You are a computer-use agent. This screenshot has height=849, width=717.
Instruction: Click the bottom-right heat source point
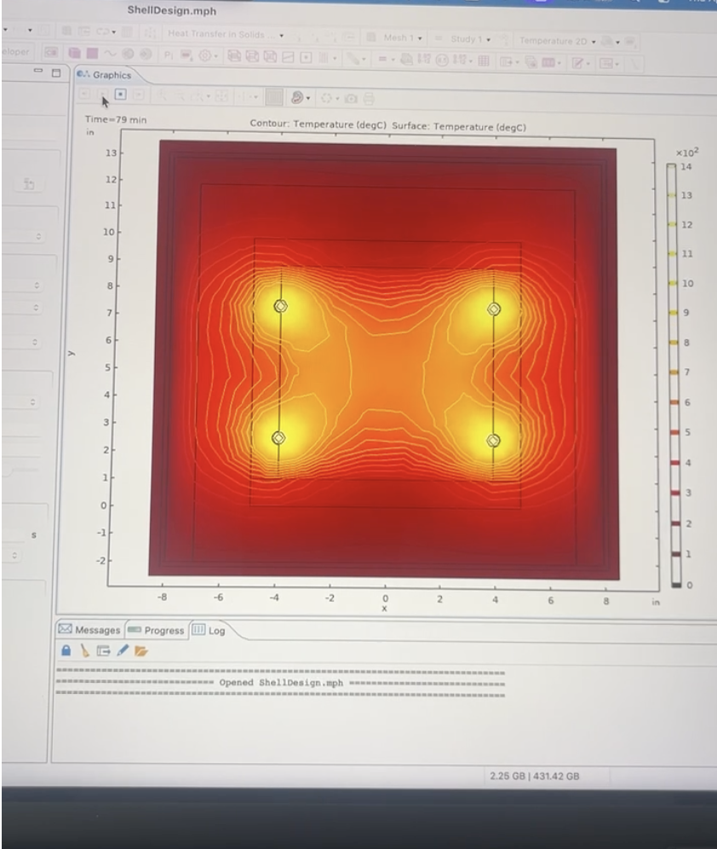click(493, 440)
